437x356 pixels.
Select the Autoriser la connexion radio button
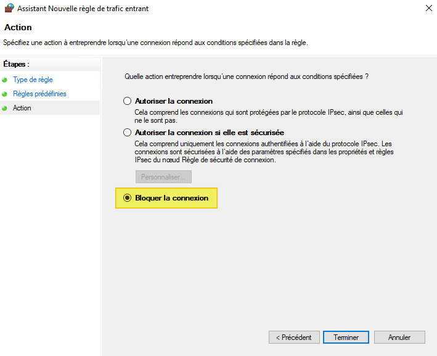(x=128, y=101)
